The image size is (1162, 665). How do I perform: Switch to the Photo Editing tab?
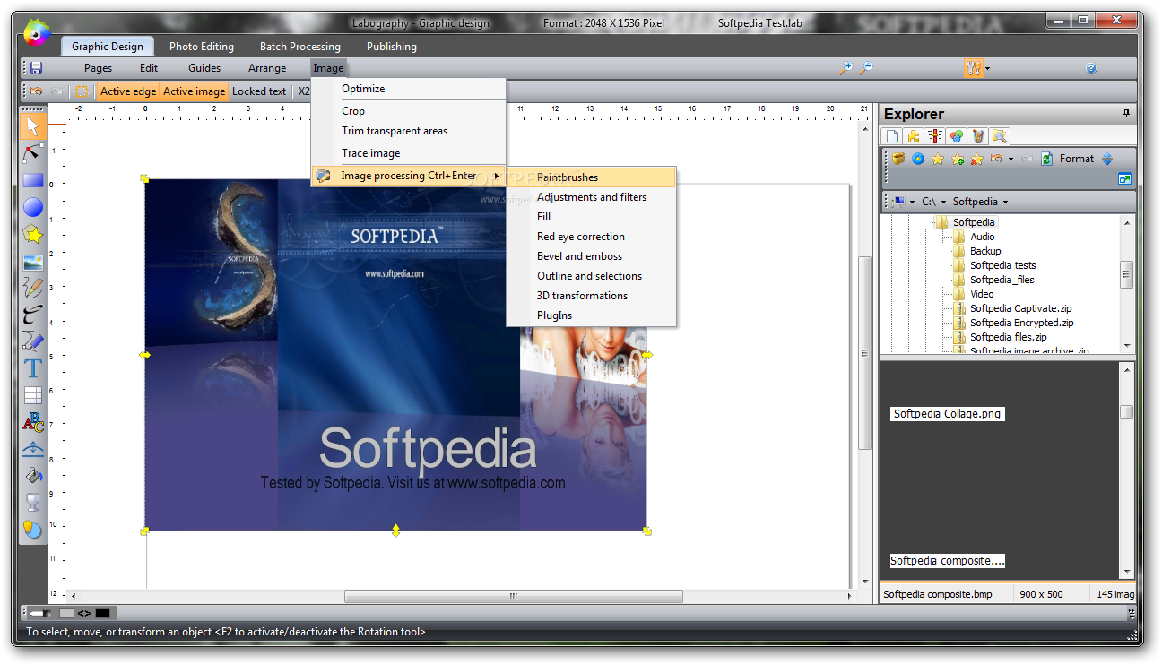click(202, 47)
